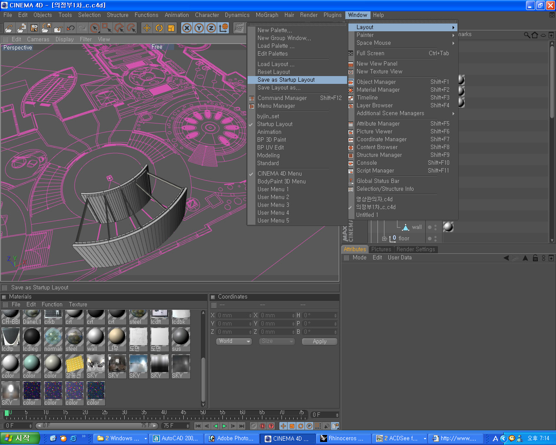Choose the BP UV Edit layout
The width and height of the screenshot is (556, 445).
pos(297,148)
